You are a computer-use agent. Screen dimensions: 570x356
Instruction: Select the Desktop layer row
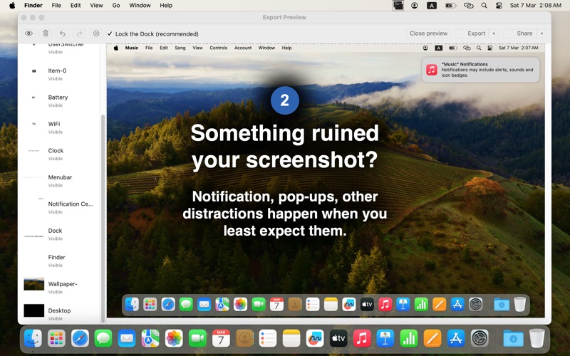[x=58, y=314]
